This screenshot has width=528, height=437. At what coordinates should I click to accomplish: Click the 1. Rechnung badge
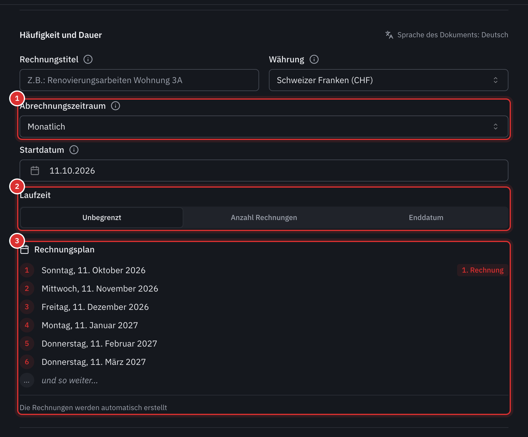(x=482, y=270)
